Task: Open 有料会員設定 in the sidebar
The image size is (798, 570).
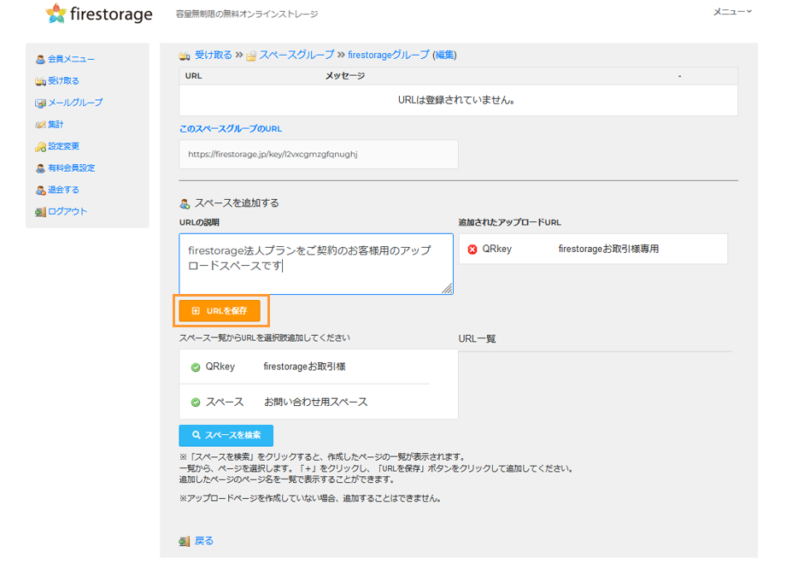Action: [71, 168]
